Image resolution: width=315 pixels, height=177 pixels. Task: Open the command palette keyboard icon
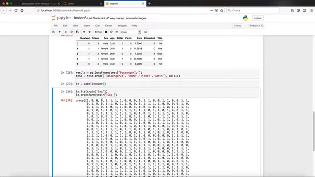click(146, 32)
